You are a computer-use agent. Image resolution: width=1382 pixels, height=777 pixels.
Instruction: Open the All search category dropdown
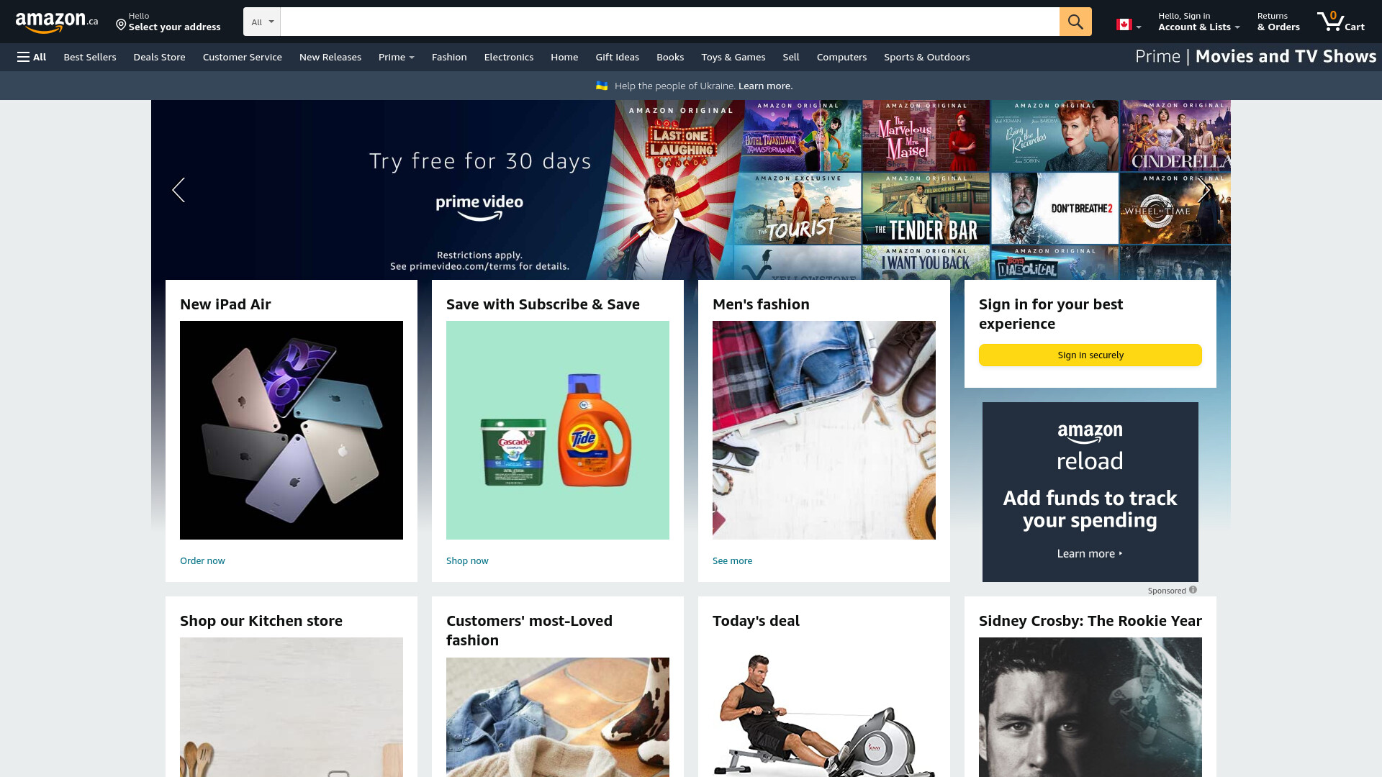pyautogui.click(x=262, y=22)
